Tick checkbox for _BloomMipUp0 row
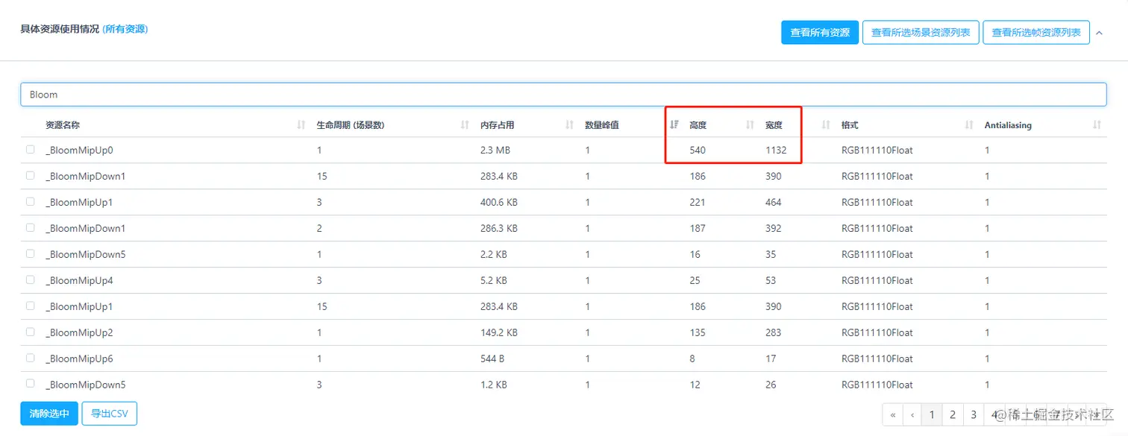The image size is (1128, 436). tap(30, 150)
